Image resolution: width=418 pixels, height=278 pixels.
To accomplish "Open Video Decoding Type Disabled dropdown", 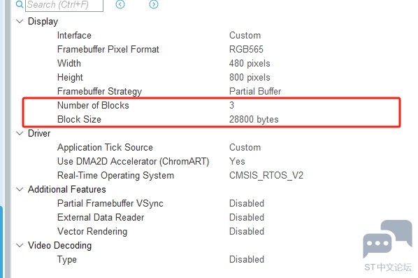I will point(247,259).
